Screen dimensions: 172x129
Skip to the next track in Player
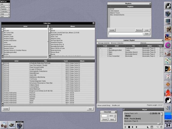click(137, 127)
